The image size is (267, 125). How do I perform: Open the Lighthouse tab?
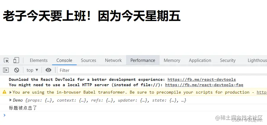coord(257,60)
